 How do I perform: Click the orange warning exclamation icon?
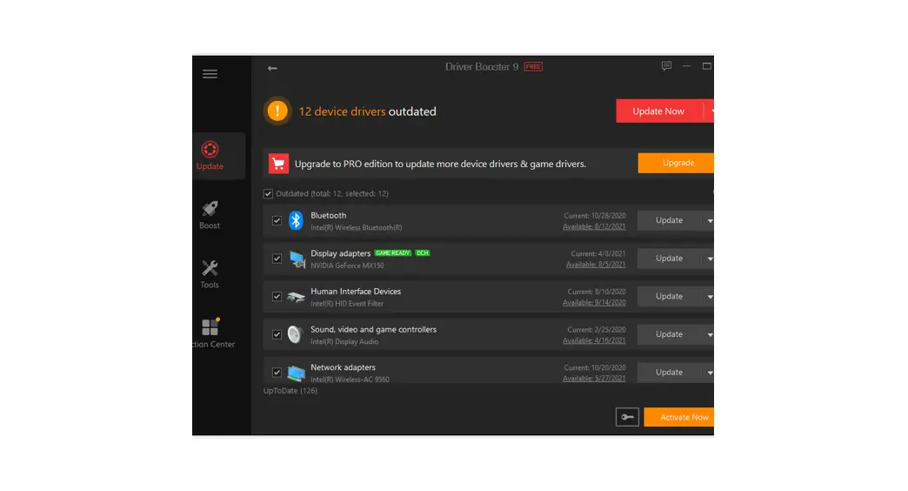pos(277,111)
